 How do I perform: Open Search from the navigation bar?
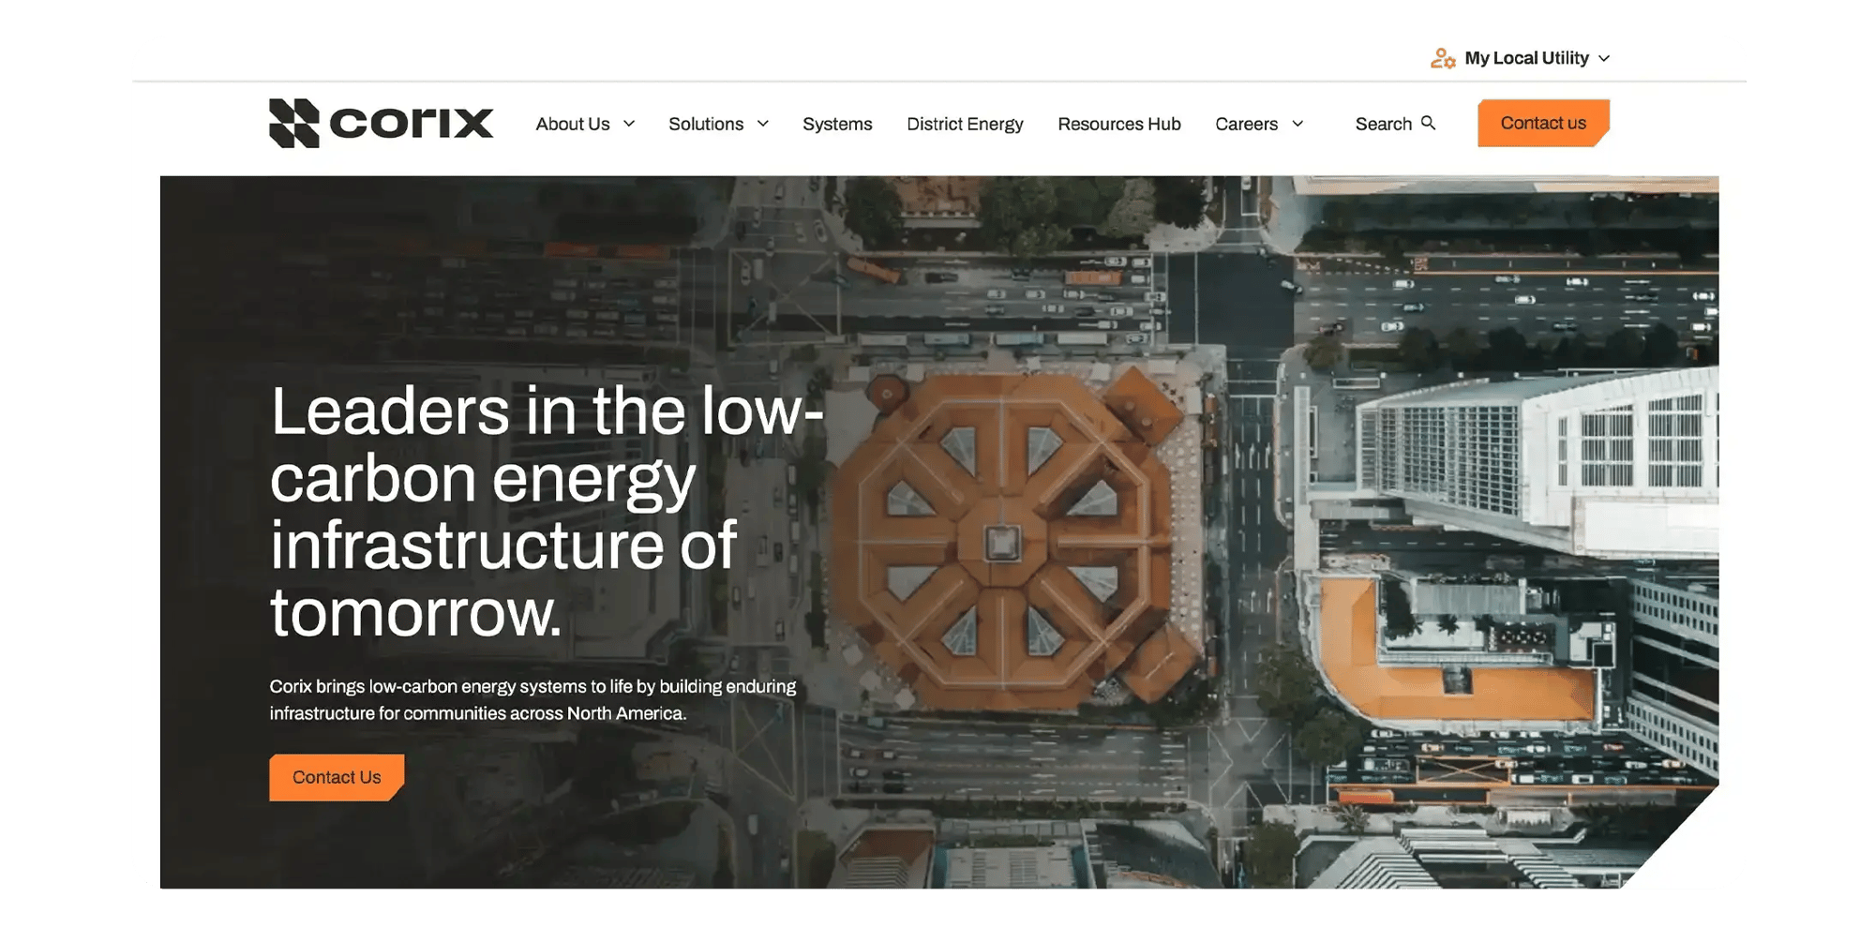pos(1395,123)
